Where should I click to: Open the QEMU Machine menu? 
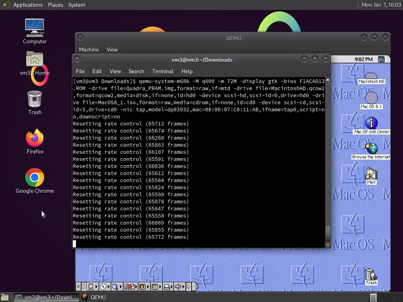89,50
